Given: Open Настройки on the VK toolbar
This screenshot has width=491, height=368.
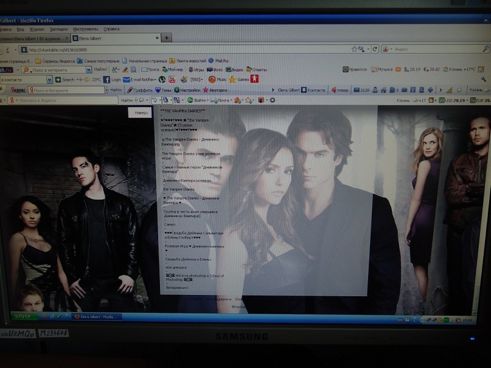Looking at the screenshot, I should (187, 90).
